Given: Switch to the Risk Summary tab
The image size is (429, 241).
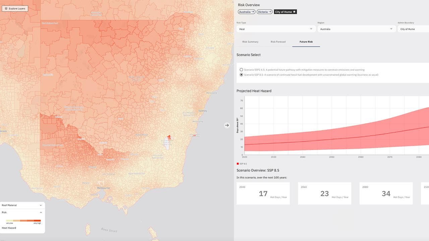Looking at the screenshot, I should [250, 42].
